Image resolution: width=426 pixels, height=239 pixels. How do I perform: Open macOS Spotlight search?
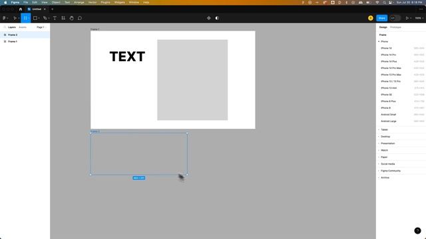click(384, 2)
